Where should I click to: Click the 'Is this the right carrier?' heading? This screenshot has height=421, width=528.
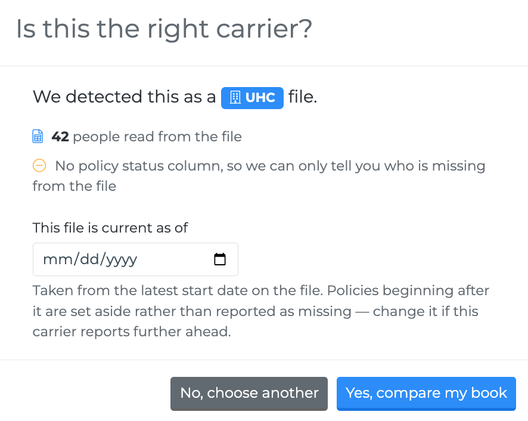[x=164, y=29]
